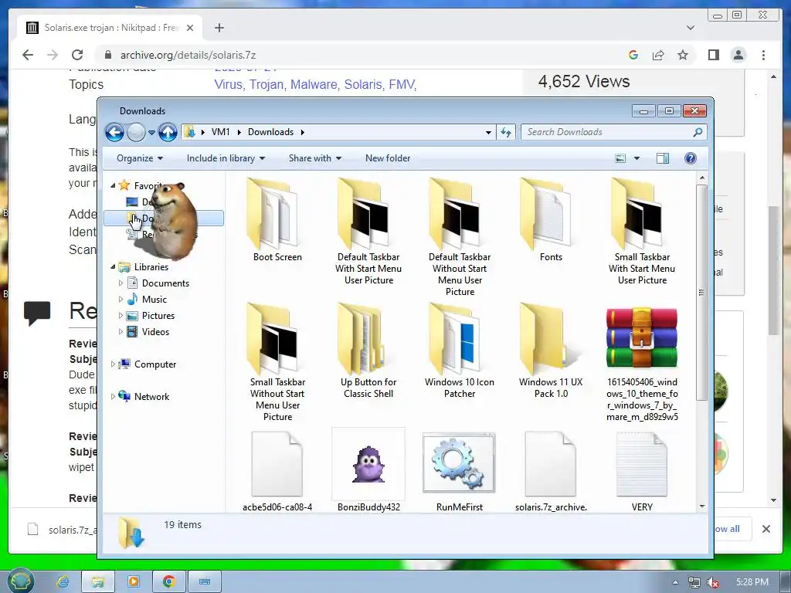Open Default Taskbar With Start Menu User Picture folder
The width and height of the screenshot is (791, 593).
[368, 230]
